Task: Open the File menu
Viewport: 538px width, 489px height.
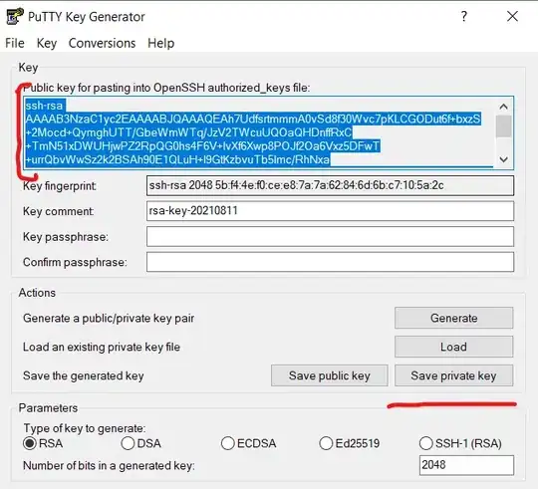Action: click(15, 43)
